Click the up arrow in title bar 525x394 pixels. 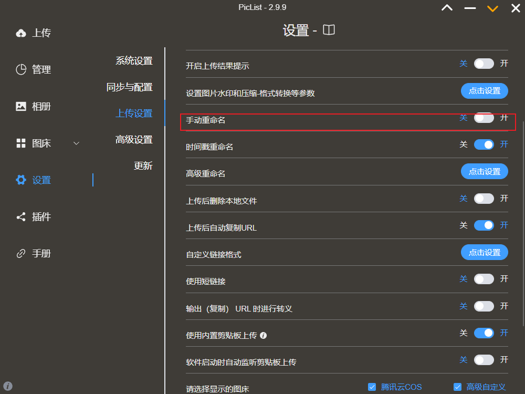447,8
